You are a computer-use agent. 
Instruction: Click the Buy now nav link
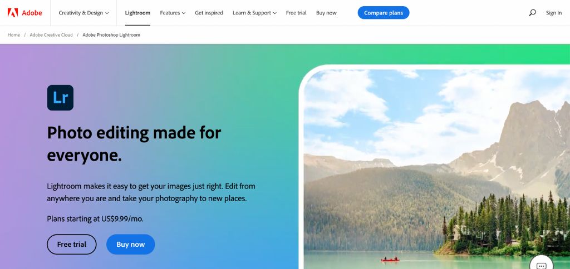coord(326,13)
